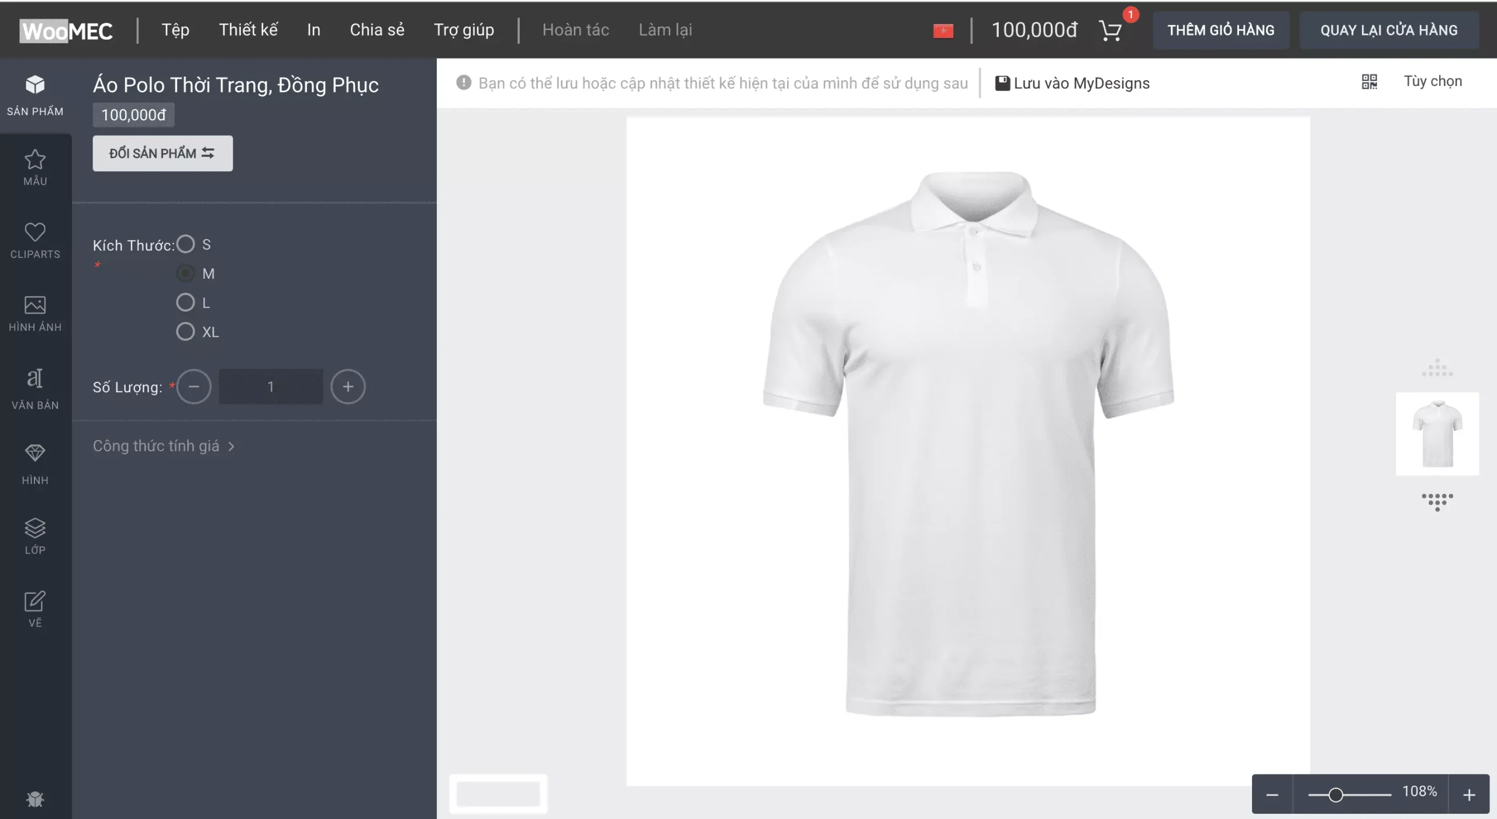Open the Tệp menu
This screenshot has width=1497, height=819.
click(x=174, y=29)
